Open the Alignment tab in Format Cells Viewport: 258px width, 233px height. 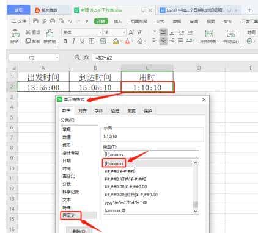(83, 111)
